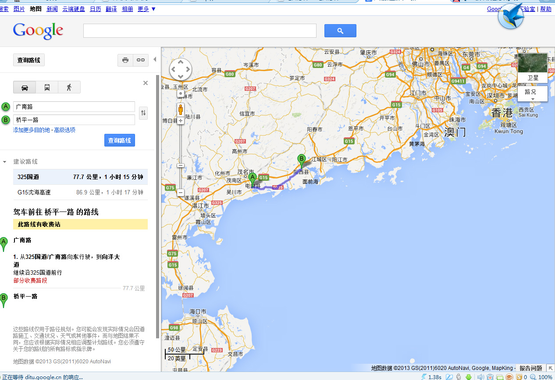This screenshot has width=555, height=380.
Task: Click the swap start and destination icon
Action: (143, 113)
